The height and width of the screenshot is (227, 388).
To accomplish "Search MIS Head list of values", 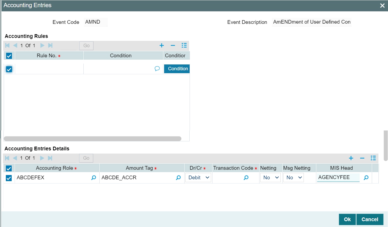I will (366, 178).
